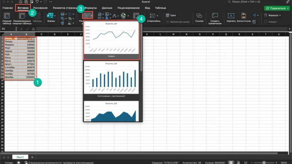Open the Вставка tab
This screenshot has height=164, width=292.
[x=23, y=8]
